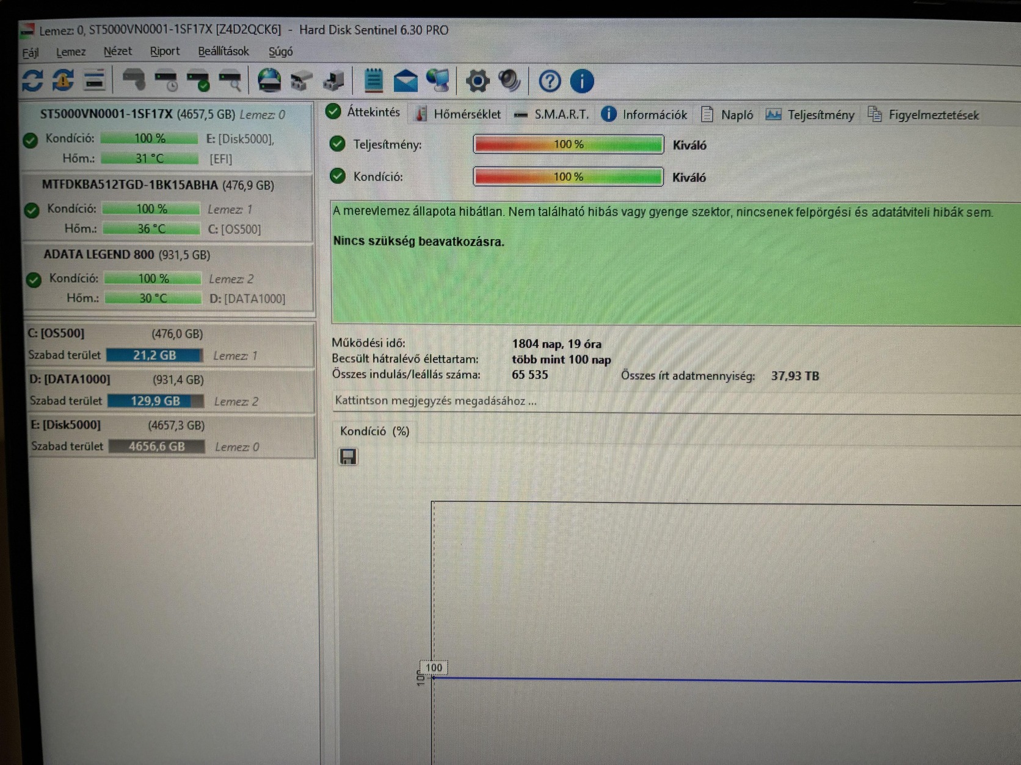Switch to the Hőmérséklet tab
This screenshot has width=1021, height=765.
[457, 114]
